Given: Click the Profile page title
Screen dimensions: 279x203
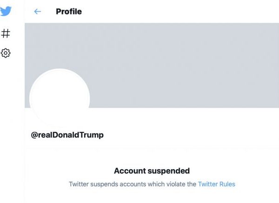Looking at the screenshot, I should click(69, 12).
